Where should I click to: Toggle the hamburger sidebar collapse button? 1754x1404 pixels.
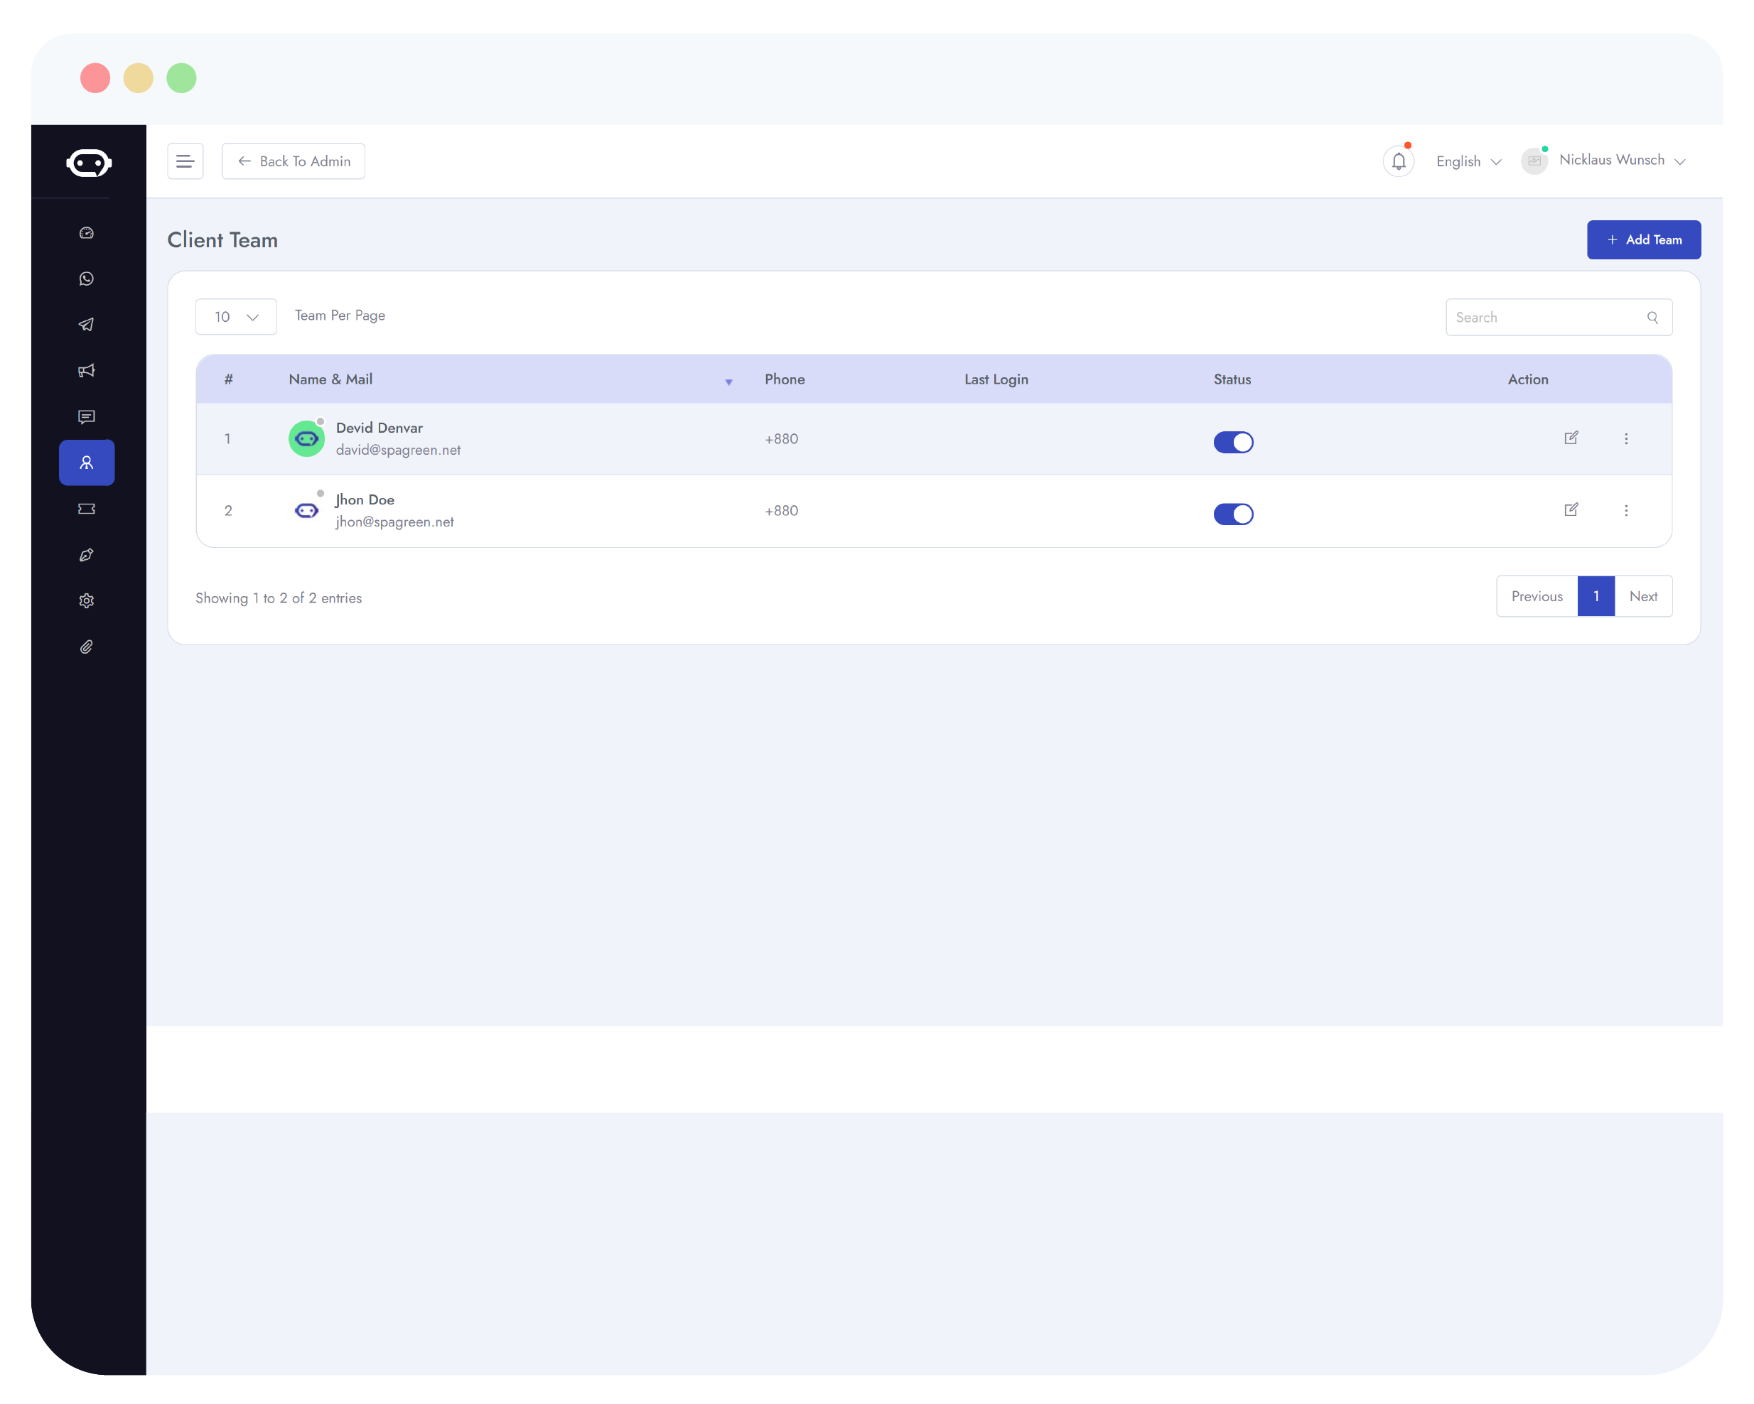[185, 161]
